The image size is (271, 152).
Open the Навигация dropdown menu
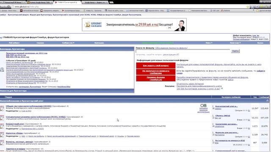(x=235, y=43)
